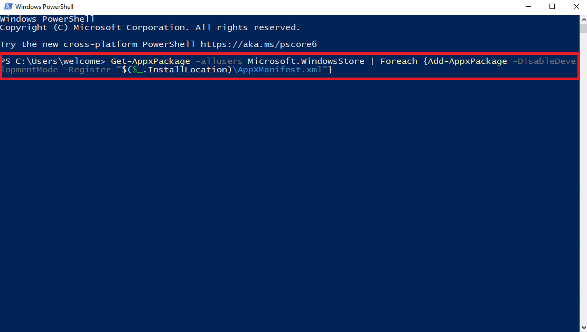This screenshot has height=332, width=587.
Task: Click the Foreach keyword in command
Action: pos(399,61)
